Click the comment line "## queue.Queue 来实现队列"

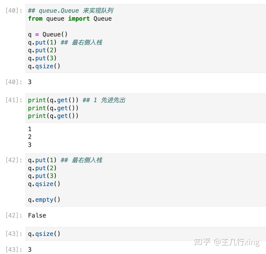click(70, 11)
